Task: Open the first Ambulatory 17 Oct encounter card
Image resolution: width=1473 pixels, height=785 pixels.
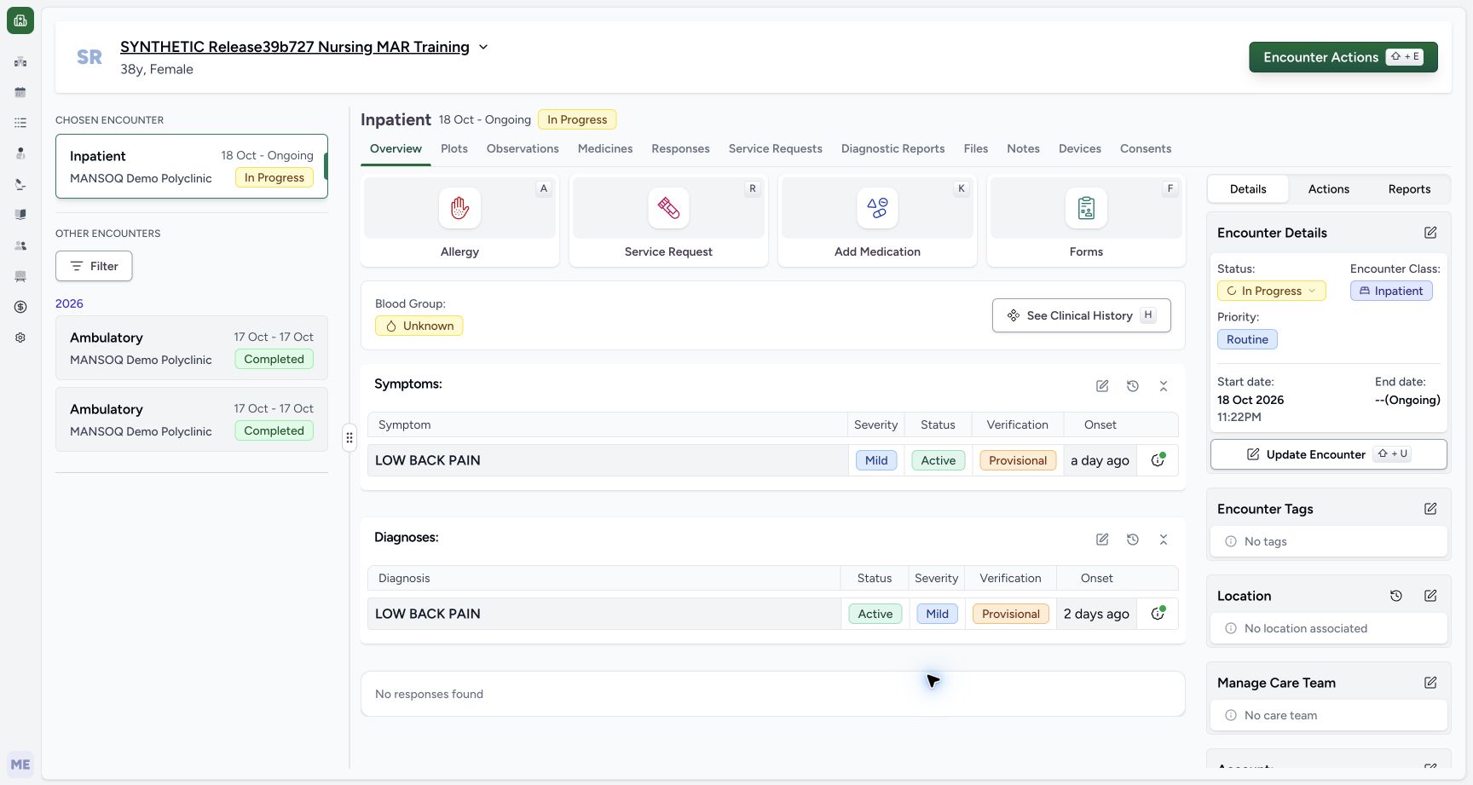Action: click(192, 348)
